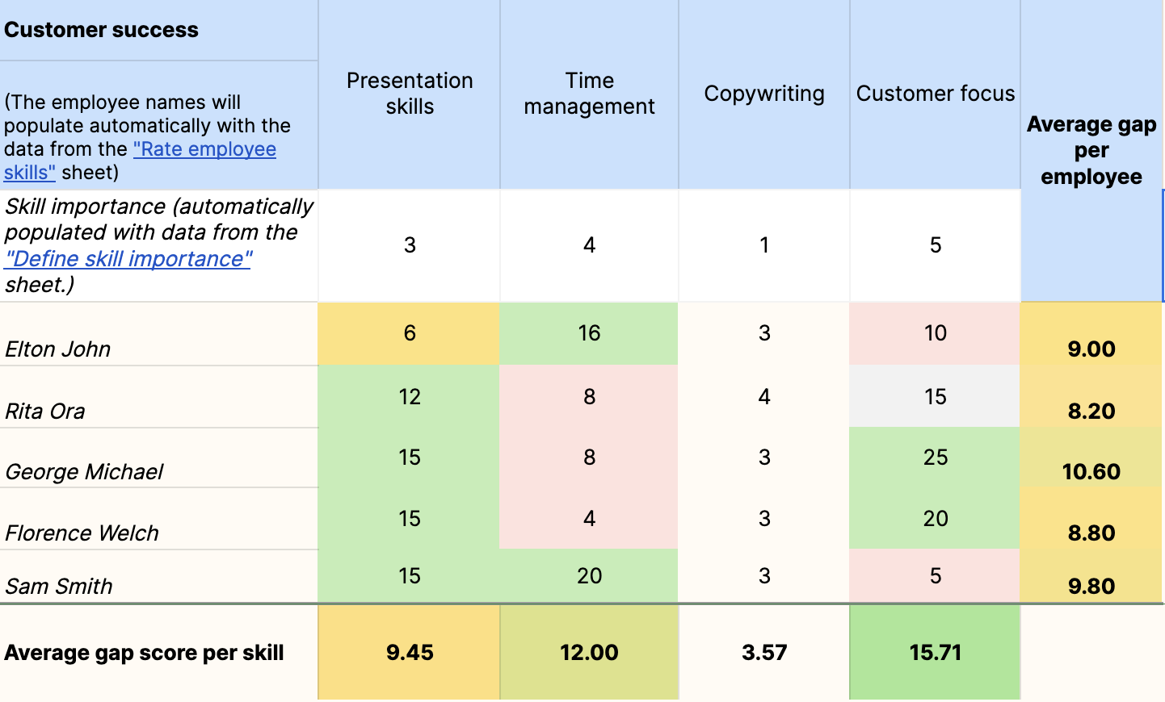Open the "Rate employee skills" sheet link
The height and width of the screenshot is (702, 1165).
click(x=205, y=150)
